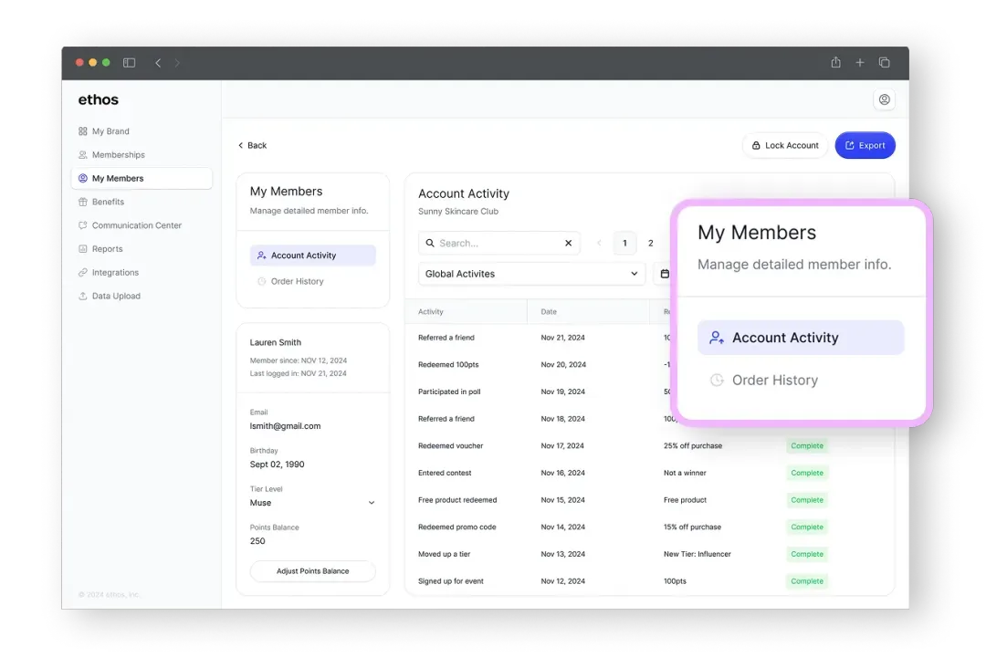This screenshot has width=986, height=668.
Task: Select Redeemed 100pts activity row
Action: click(448, 364)
